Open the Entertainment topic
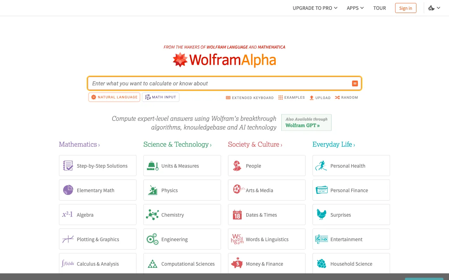Screen dimensions: 449x280 click(351, 239)
